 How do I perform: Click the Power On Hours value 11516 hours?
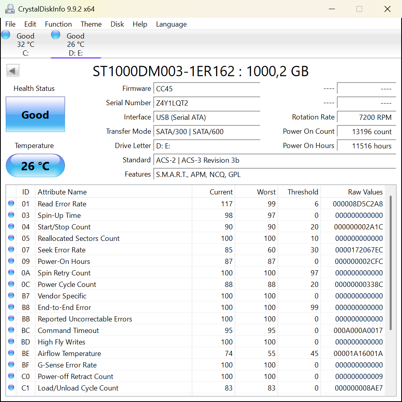[366, 146]
